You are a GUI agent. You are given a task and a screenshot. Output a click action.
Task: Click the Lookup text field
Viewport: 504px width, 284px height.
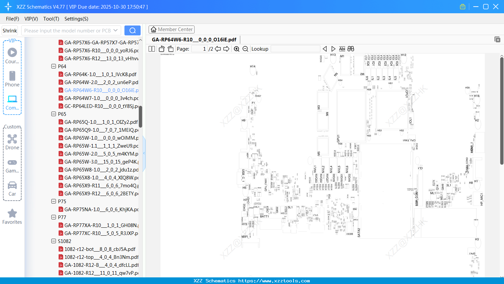(x=296, y=49)
